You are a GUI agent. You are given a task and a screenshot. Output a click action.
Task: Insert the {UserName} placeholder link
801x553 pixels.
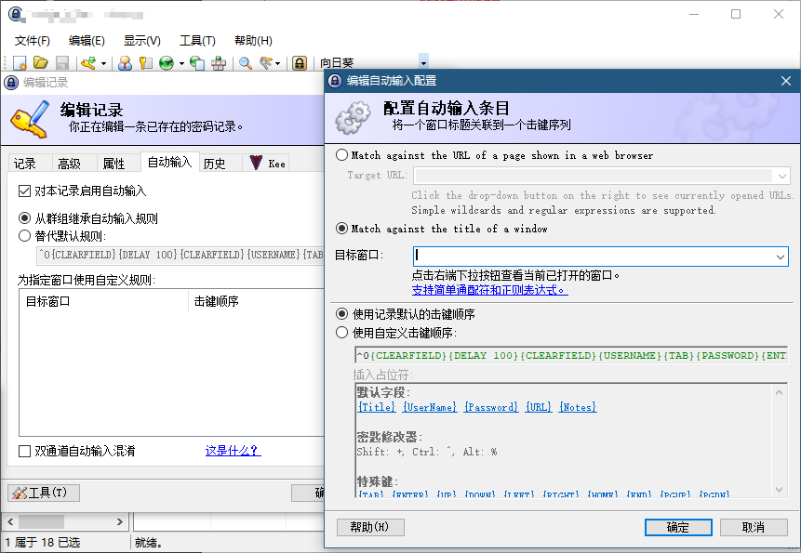430,407
